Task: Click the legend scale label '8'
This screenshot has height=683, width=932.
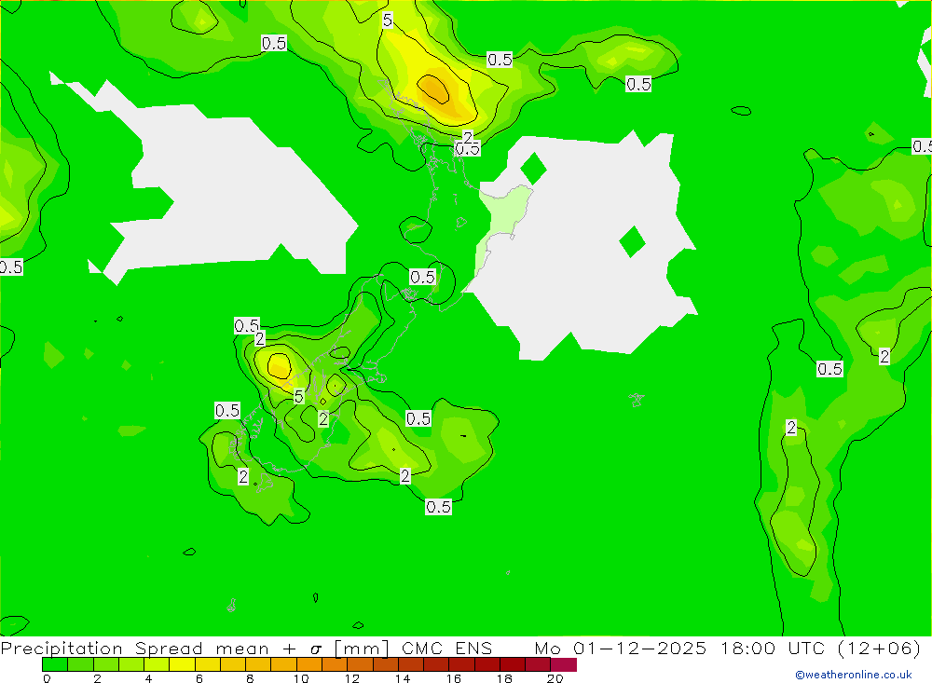Action: [250, 678]
